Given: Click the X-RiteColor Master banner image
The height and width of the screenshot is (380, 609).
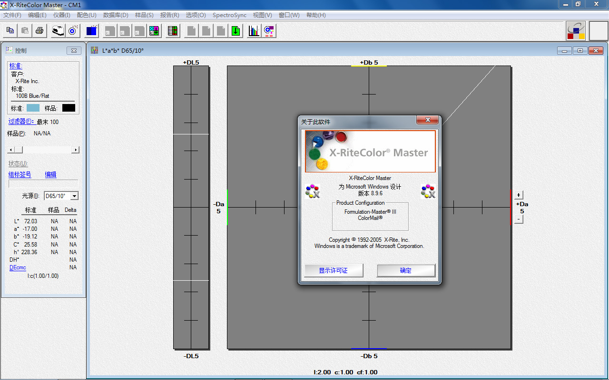Looking at the screenshot, I should (x=370, y=151).
